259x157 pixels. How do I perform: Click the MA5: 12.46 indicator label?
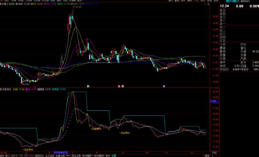point(24,4)
